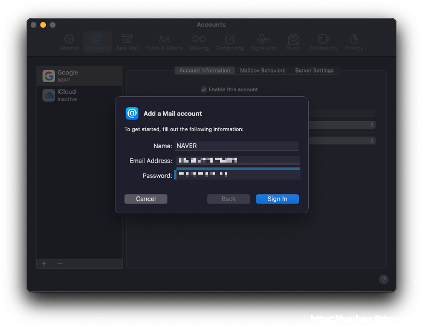Click the Email Address input field
This screenshot has height=327, width=423.
(237, 160)
